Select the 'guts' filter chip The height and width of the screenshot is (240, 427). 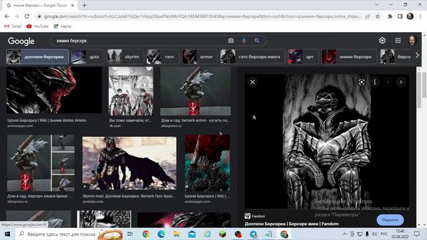87,57
